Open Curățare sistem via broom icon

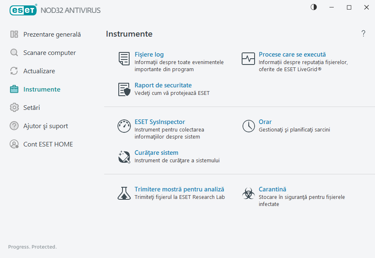click(124, 156)
